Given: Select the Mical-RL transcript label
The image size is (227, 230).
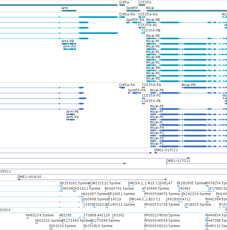Looking at the screenshot, I should coord(153,52).
